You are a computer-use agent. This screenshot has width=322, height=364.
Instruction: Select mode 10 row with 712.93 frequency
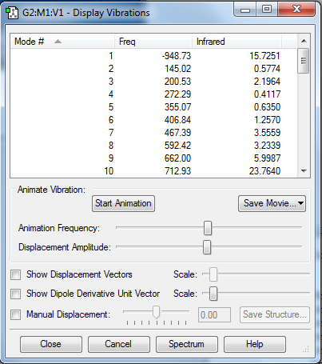tap(153, 171)
